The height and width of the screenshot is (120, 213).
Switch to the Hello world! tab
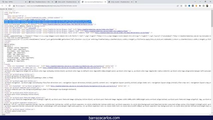67,2
